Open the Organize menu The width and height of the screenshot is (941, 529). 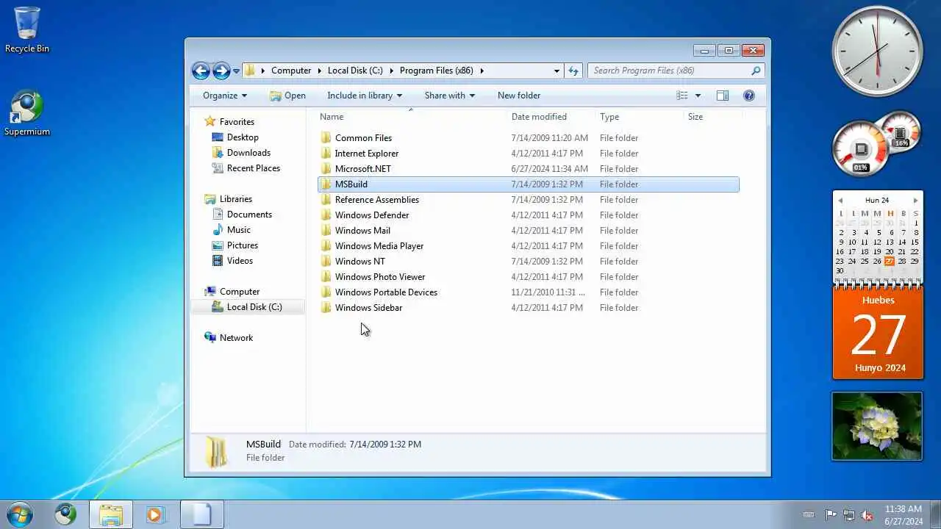[x=225, y=96]
